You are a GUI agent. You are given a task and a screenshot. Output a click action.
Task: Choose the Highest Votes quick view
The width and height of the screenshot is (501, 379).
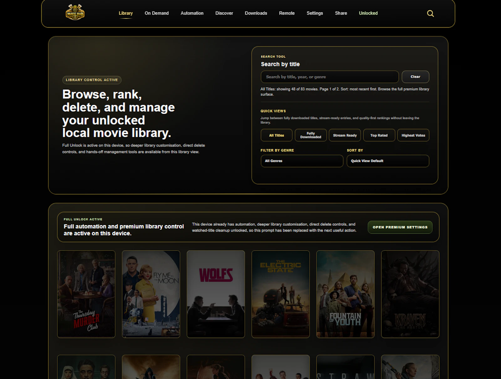tap(413, 135)
